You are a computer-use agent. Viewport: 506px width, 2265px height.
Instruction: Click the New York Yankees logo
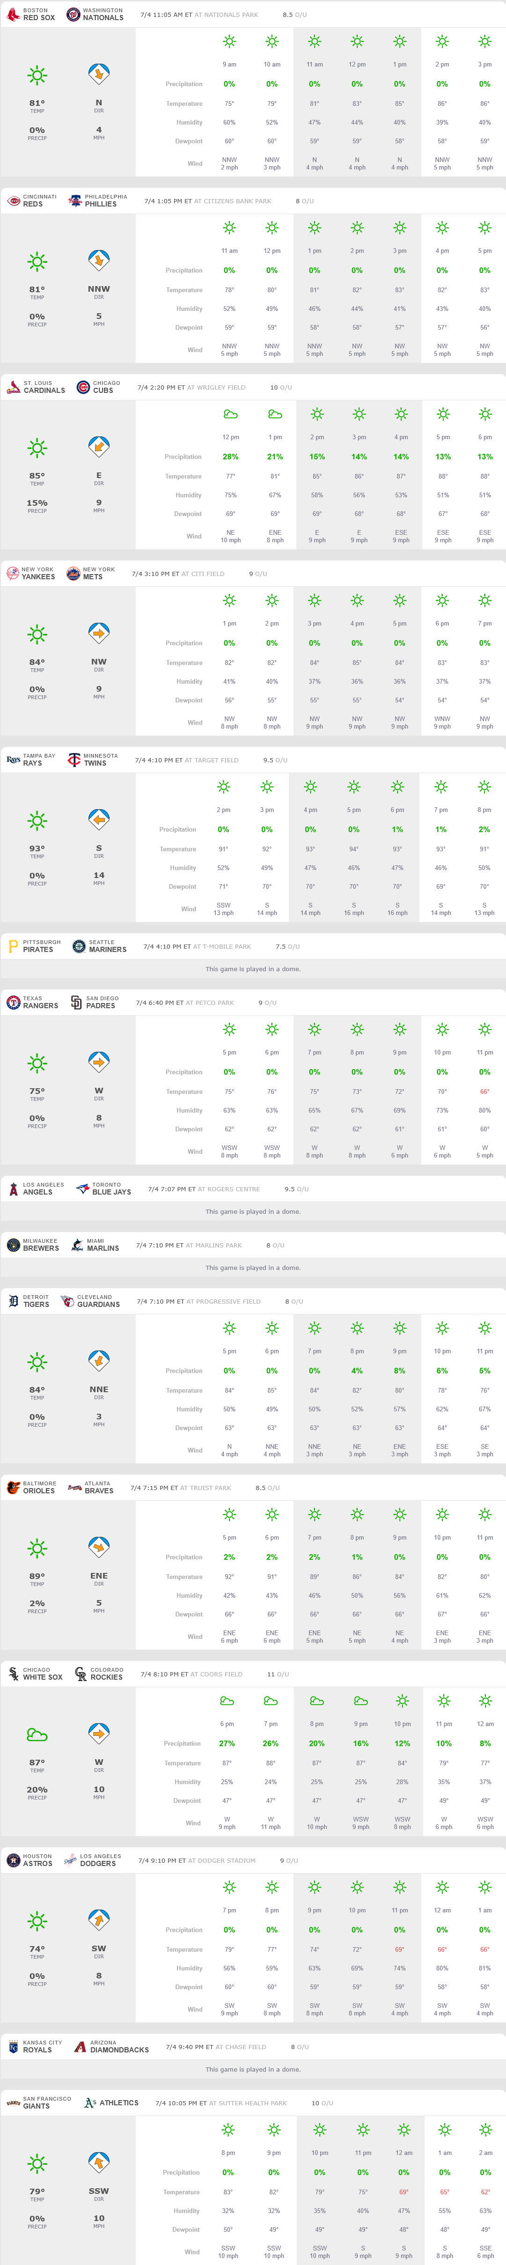coord(12,574)
